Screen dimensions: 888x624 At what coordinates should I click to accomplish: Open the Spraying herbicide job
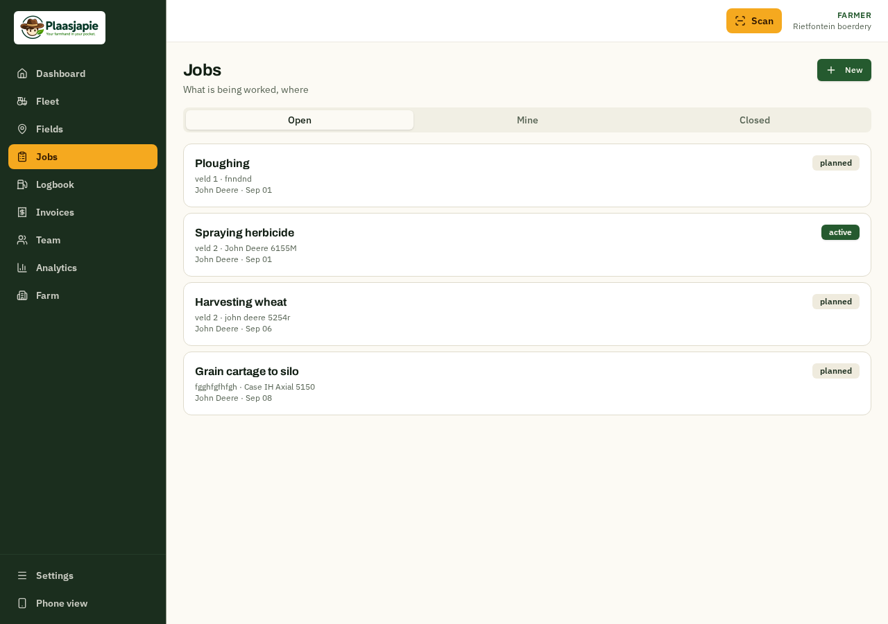click(x=527, y=245)
